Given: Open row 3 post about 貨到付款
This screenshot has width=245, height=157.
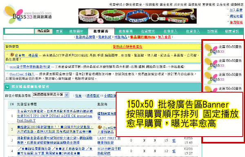Looking at the screenshot, I should 55,140.
